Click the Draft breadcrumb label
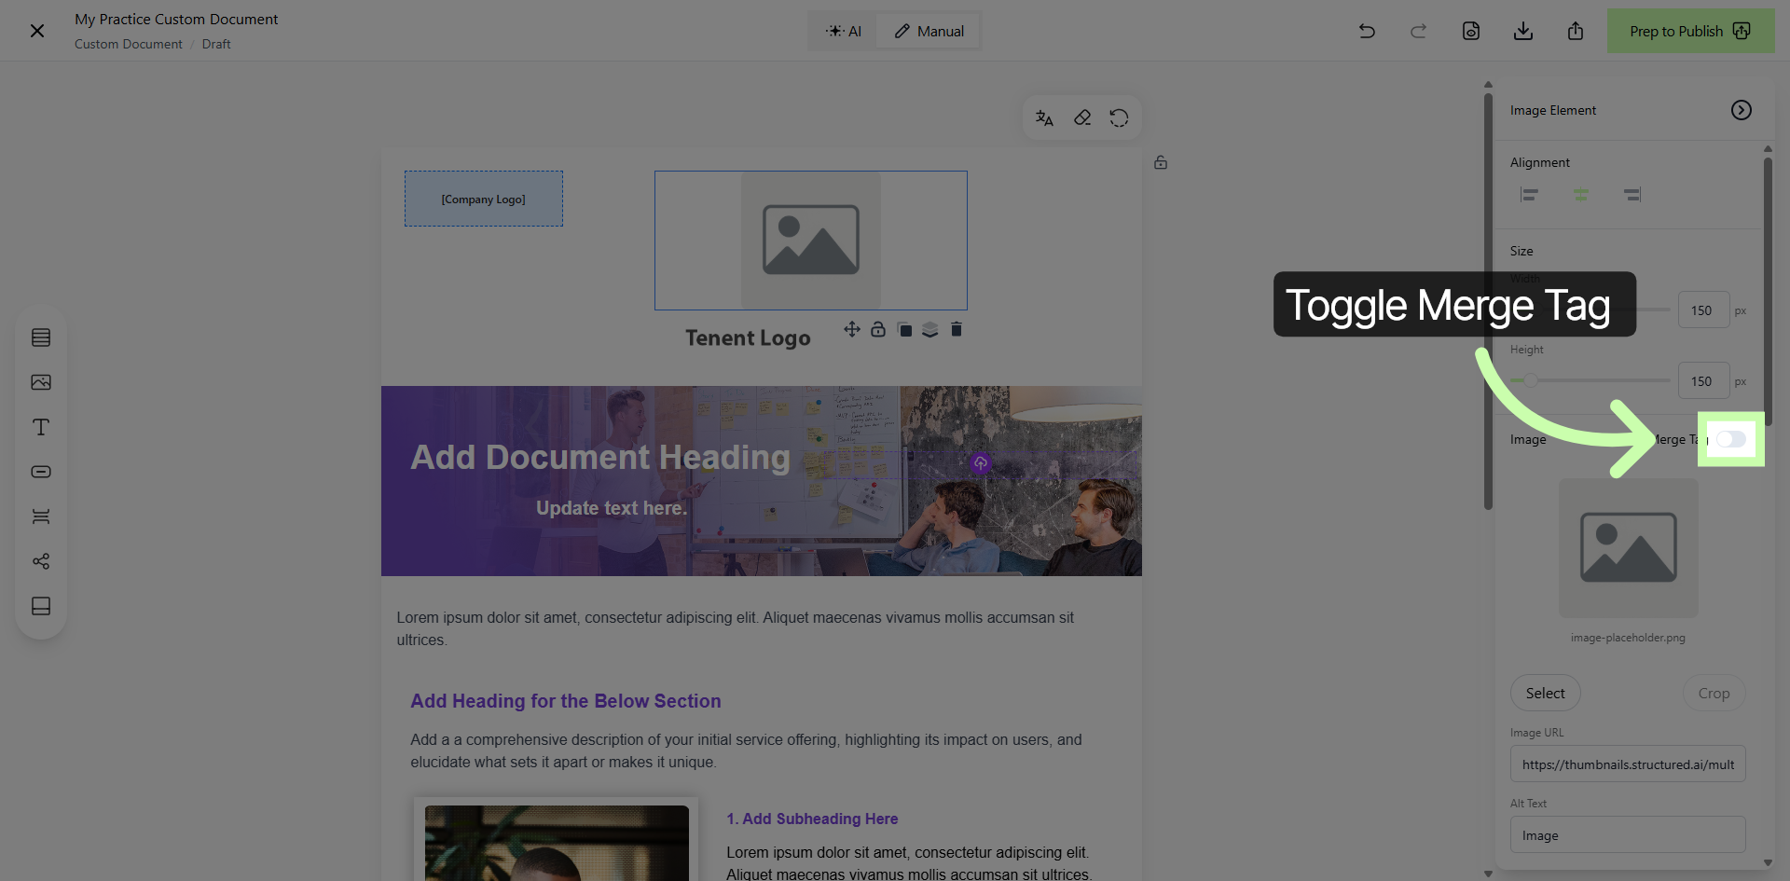1790x881 pixels. 216,44
